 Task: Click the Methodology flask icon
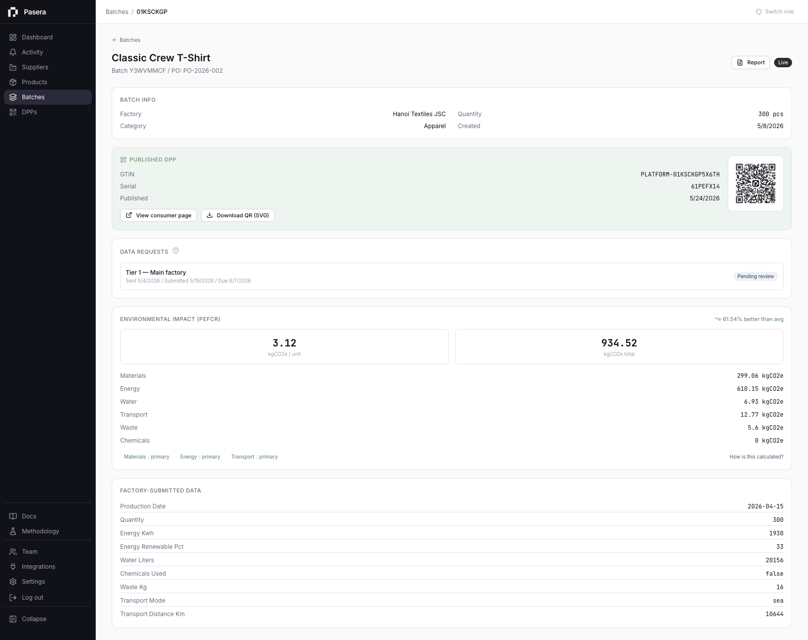13,531
